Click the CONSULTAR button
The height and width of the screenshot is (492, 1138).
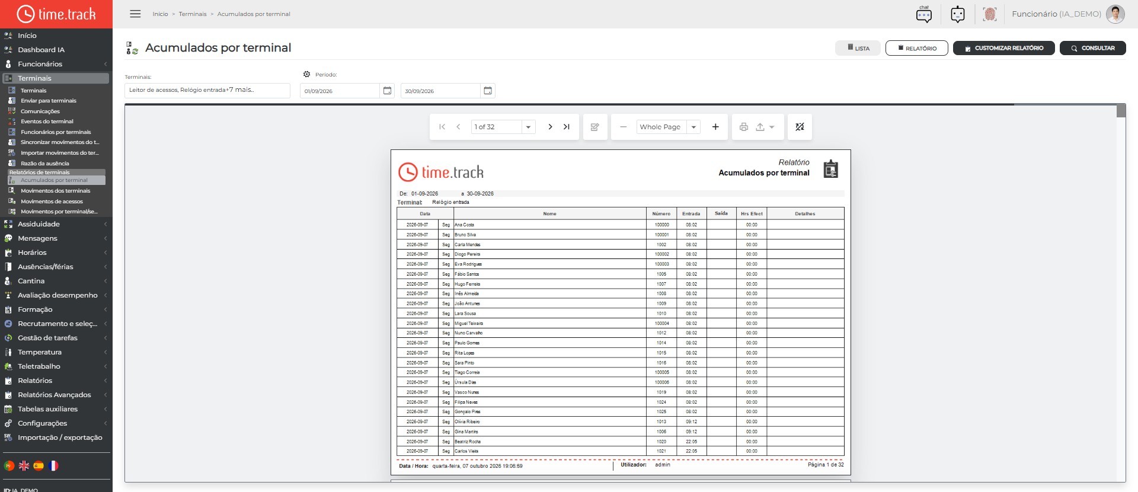tap(1093, 48)
